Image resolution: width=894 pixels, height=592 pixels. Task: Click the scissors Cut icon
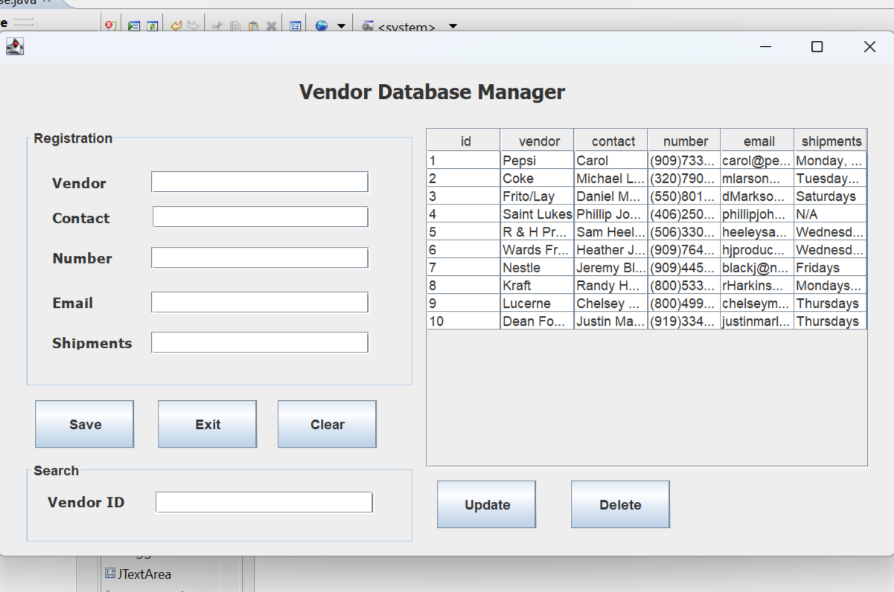tap(217, 26)
